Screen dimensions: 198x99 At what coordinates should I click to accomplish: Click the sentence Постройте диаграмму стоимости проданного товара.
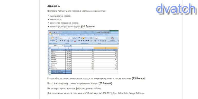click(x=73, y=83)
